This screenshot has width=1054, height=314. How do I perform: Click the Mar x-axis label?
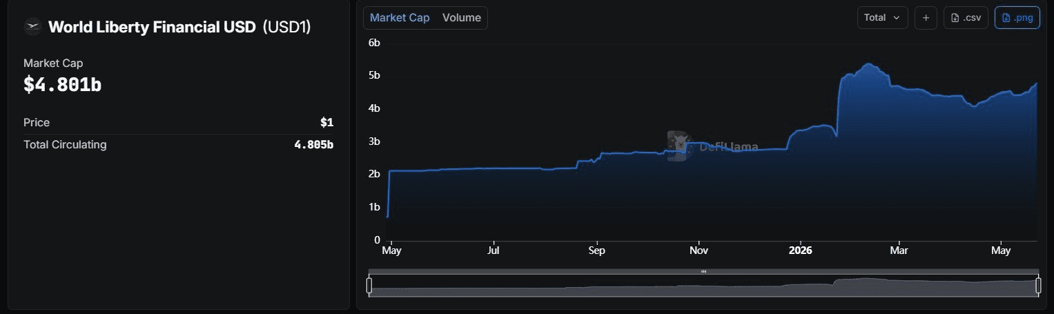(898, 251)
